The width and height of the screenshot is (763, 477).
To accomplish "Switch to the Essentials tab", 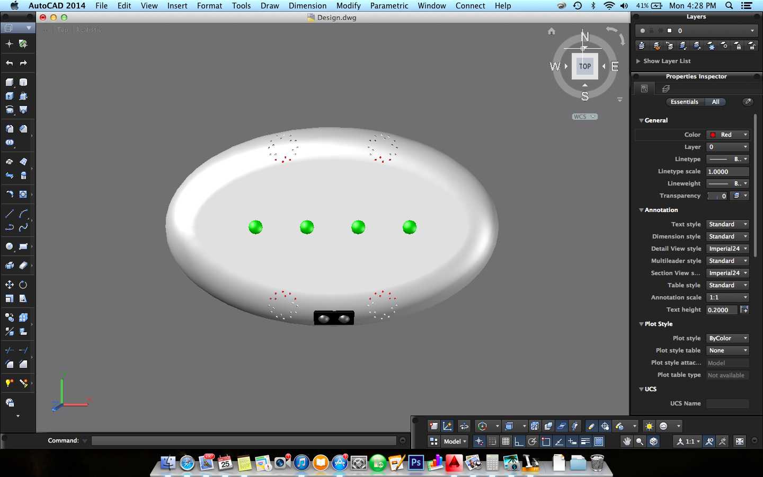I will tap(685, 102).
